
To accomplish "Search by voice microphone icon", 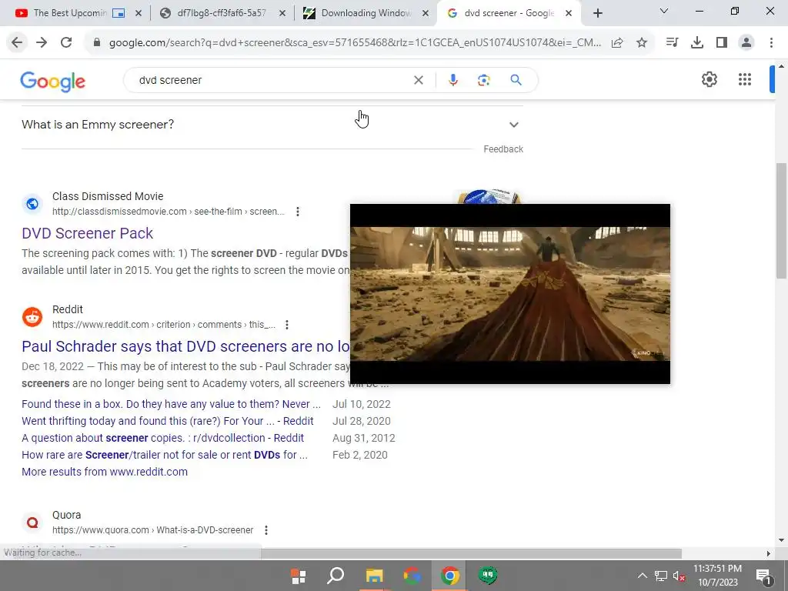I will [452, 80].
